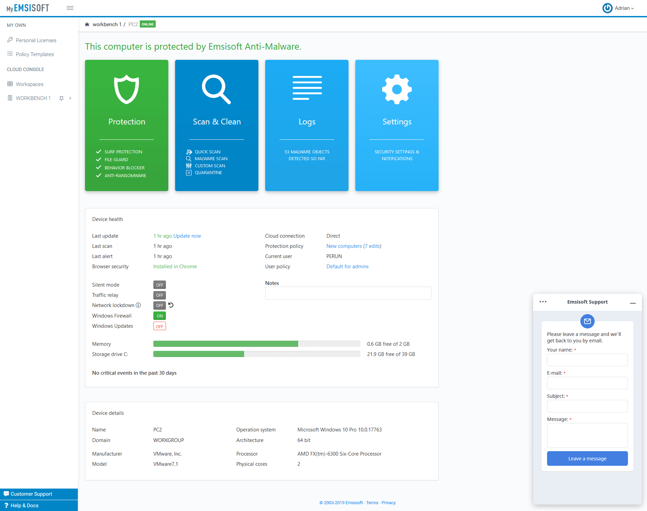Click the Your name field
Screen dimensions: 647x511
pos(587,360)
